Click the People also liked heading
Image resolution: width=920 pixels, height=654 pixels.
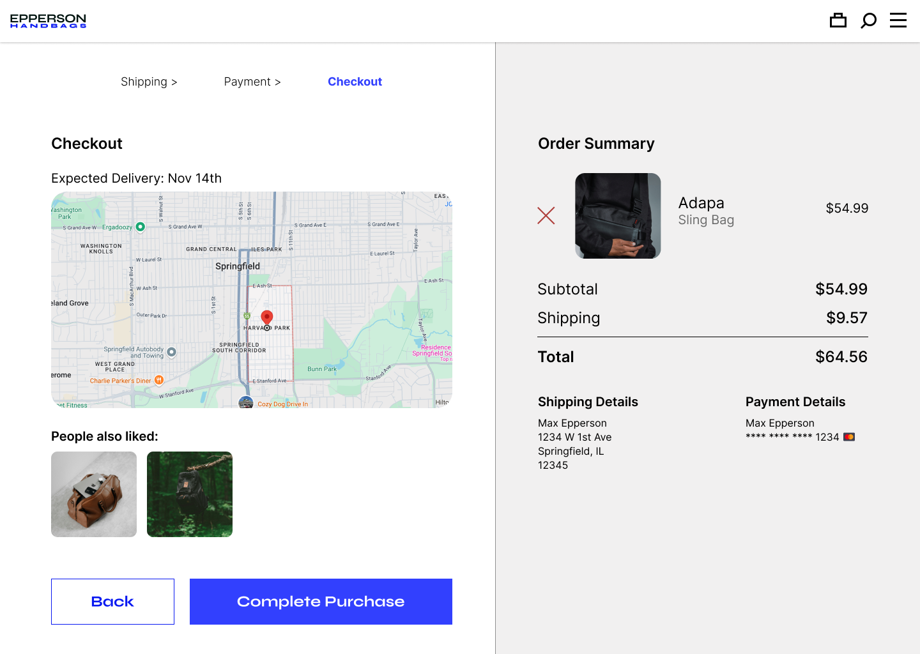tap(105, 436)
